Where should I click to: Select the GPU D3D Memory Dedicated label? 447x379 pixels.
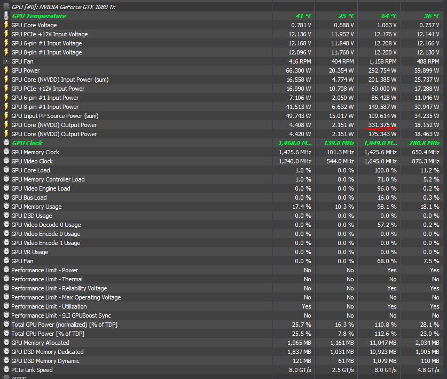[48, 352]
